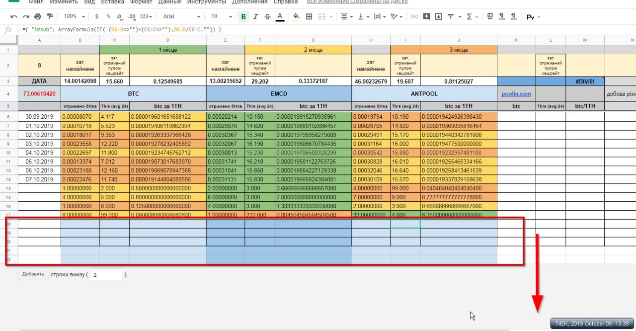Image resolution: width=636 pixels, height=331 pixels.
Task: Select the date cell 07.10.2019
Action: (x=39, y=179)
